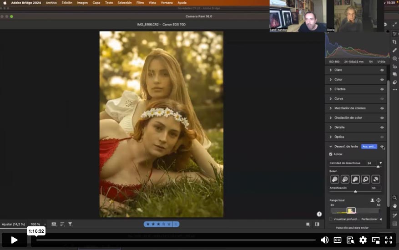
Task: Click the filmstrip icon in the bottom bar
Action: click(54, 224)
